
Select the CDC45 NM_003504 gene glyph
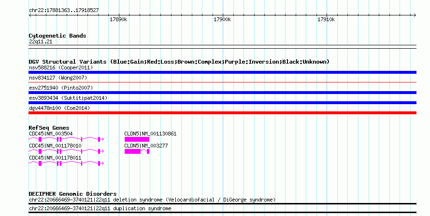pos(66,139)
